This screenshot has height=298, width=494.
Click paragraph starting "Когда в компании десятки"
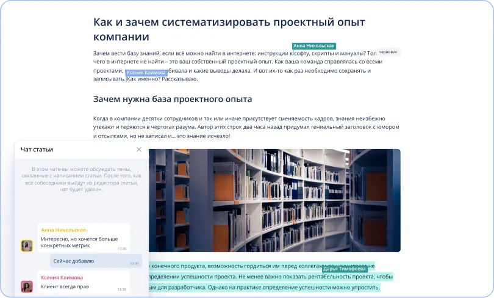coord(246,127)
